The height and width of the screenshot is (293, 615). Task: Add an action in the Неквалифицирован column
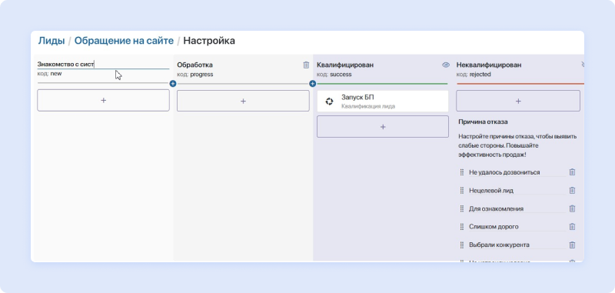click(518, 102)
